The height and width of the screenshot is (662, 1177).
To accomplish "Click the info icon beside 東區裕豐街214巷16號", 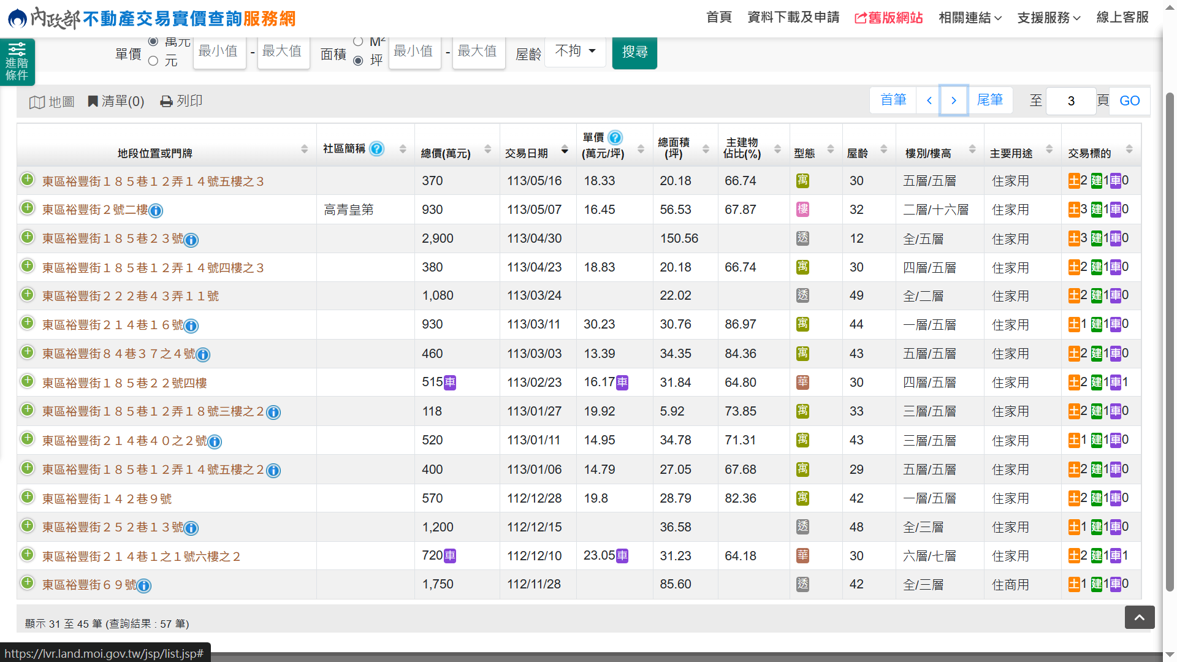I will point(191,325).
